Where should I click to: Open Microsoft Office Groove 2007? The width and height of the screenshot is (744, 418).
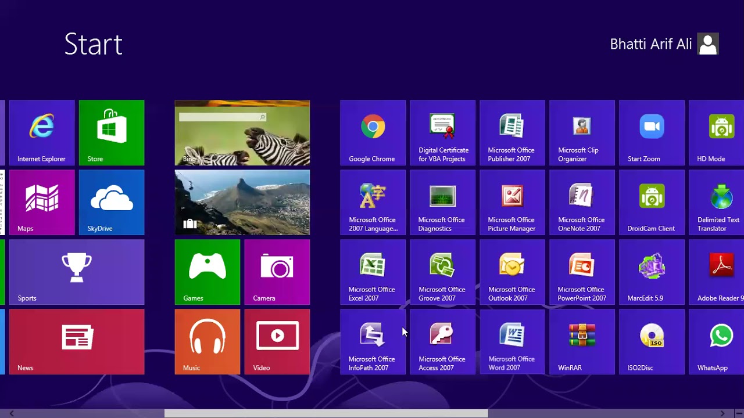coord(443,272)
